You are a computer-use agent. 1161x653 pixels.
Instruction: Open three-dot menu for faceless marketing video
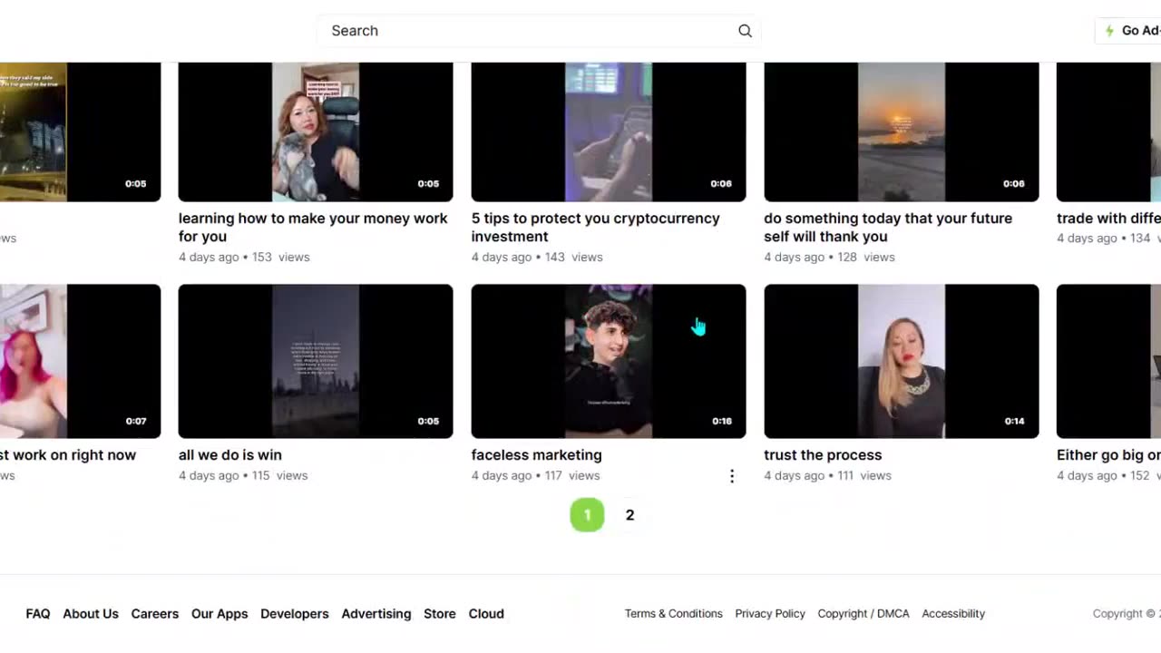732,476
